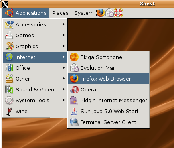The width and height of the screenshot is (174, 148).
Task: Open the Places menu
Action: [x=60, y=13]
